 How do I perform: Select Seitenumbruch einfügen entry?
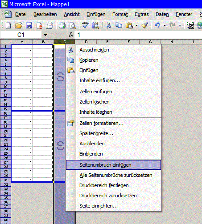[x=114, y=165]
